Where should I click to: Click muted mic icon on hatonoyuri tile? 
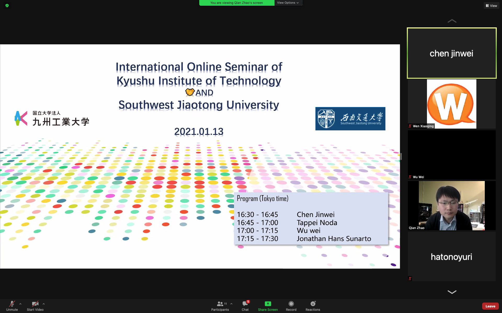click(410, 278)
